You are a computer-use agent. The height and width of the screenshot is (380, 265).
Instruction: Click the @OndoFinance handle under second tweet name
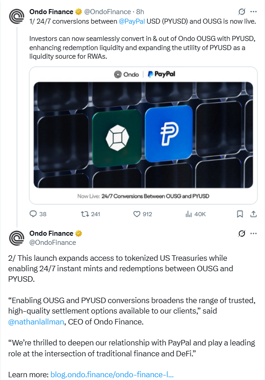point(53,243)
